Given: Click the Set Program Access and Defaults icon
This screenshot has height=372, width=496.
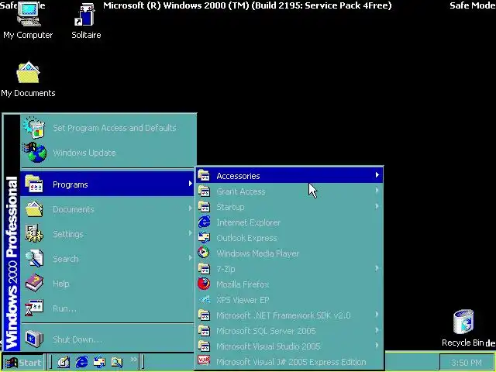Looking at the screenshot, I should point(34,128).
